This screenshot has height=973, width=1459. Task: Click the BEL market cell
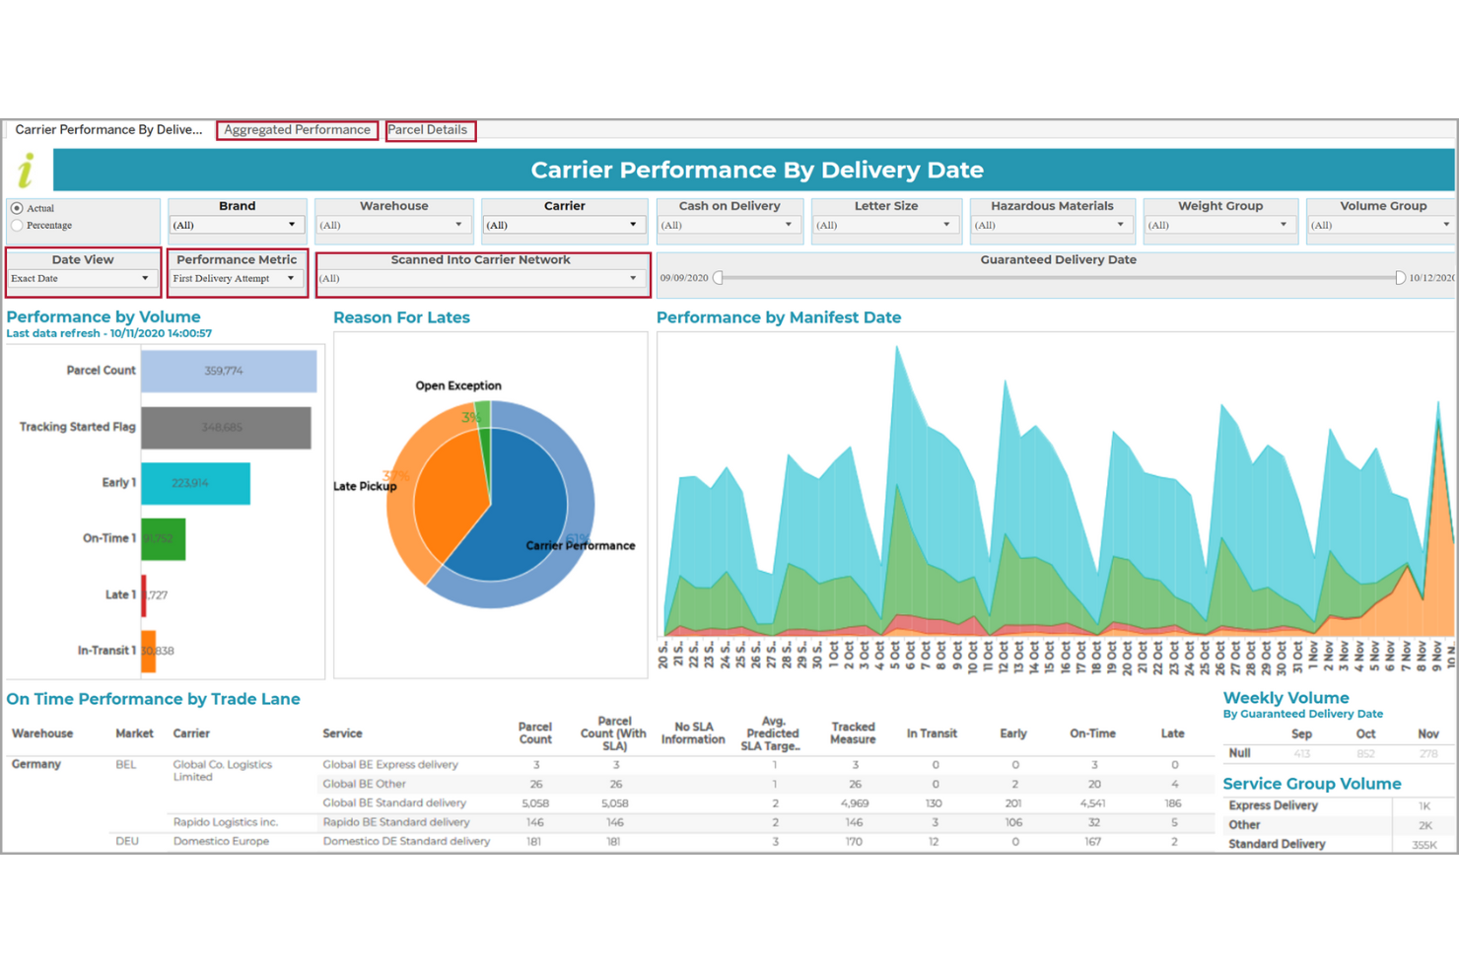click(126, 765)
